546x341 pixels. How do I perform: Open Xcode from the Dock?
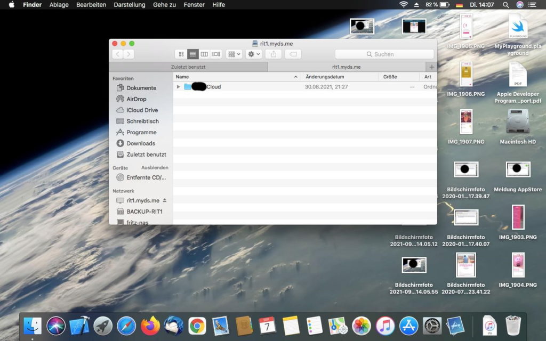pos(79,326)
